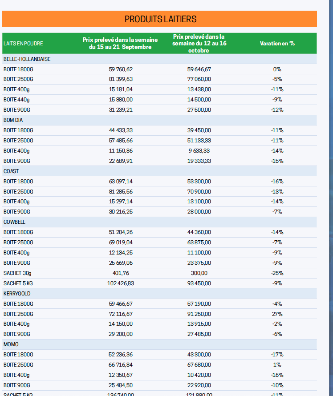Select the price 57 485,66
The image size is (333, 396).
click(121, 141)
